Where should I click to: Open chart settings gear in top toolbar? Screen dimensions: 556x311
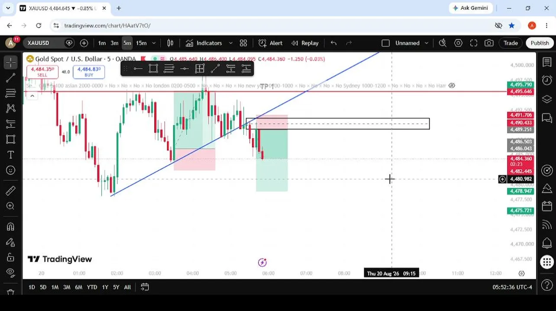click(x=458, y=43)
